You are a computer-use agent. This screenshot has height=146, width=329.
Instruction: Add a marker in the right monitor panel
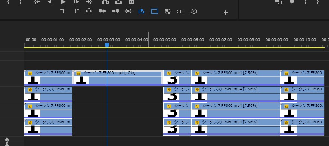(292, 1)
